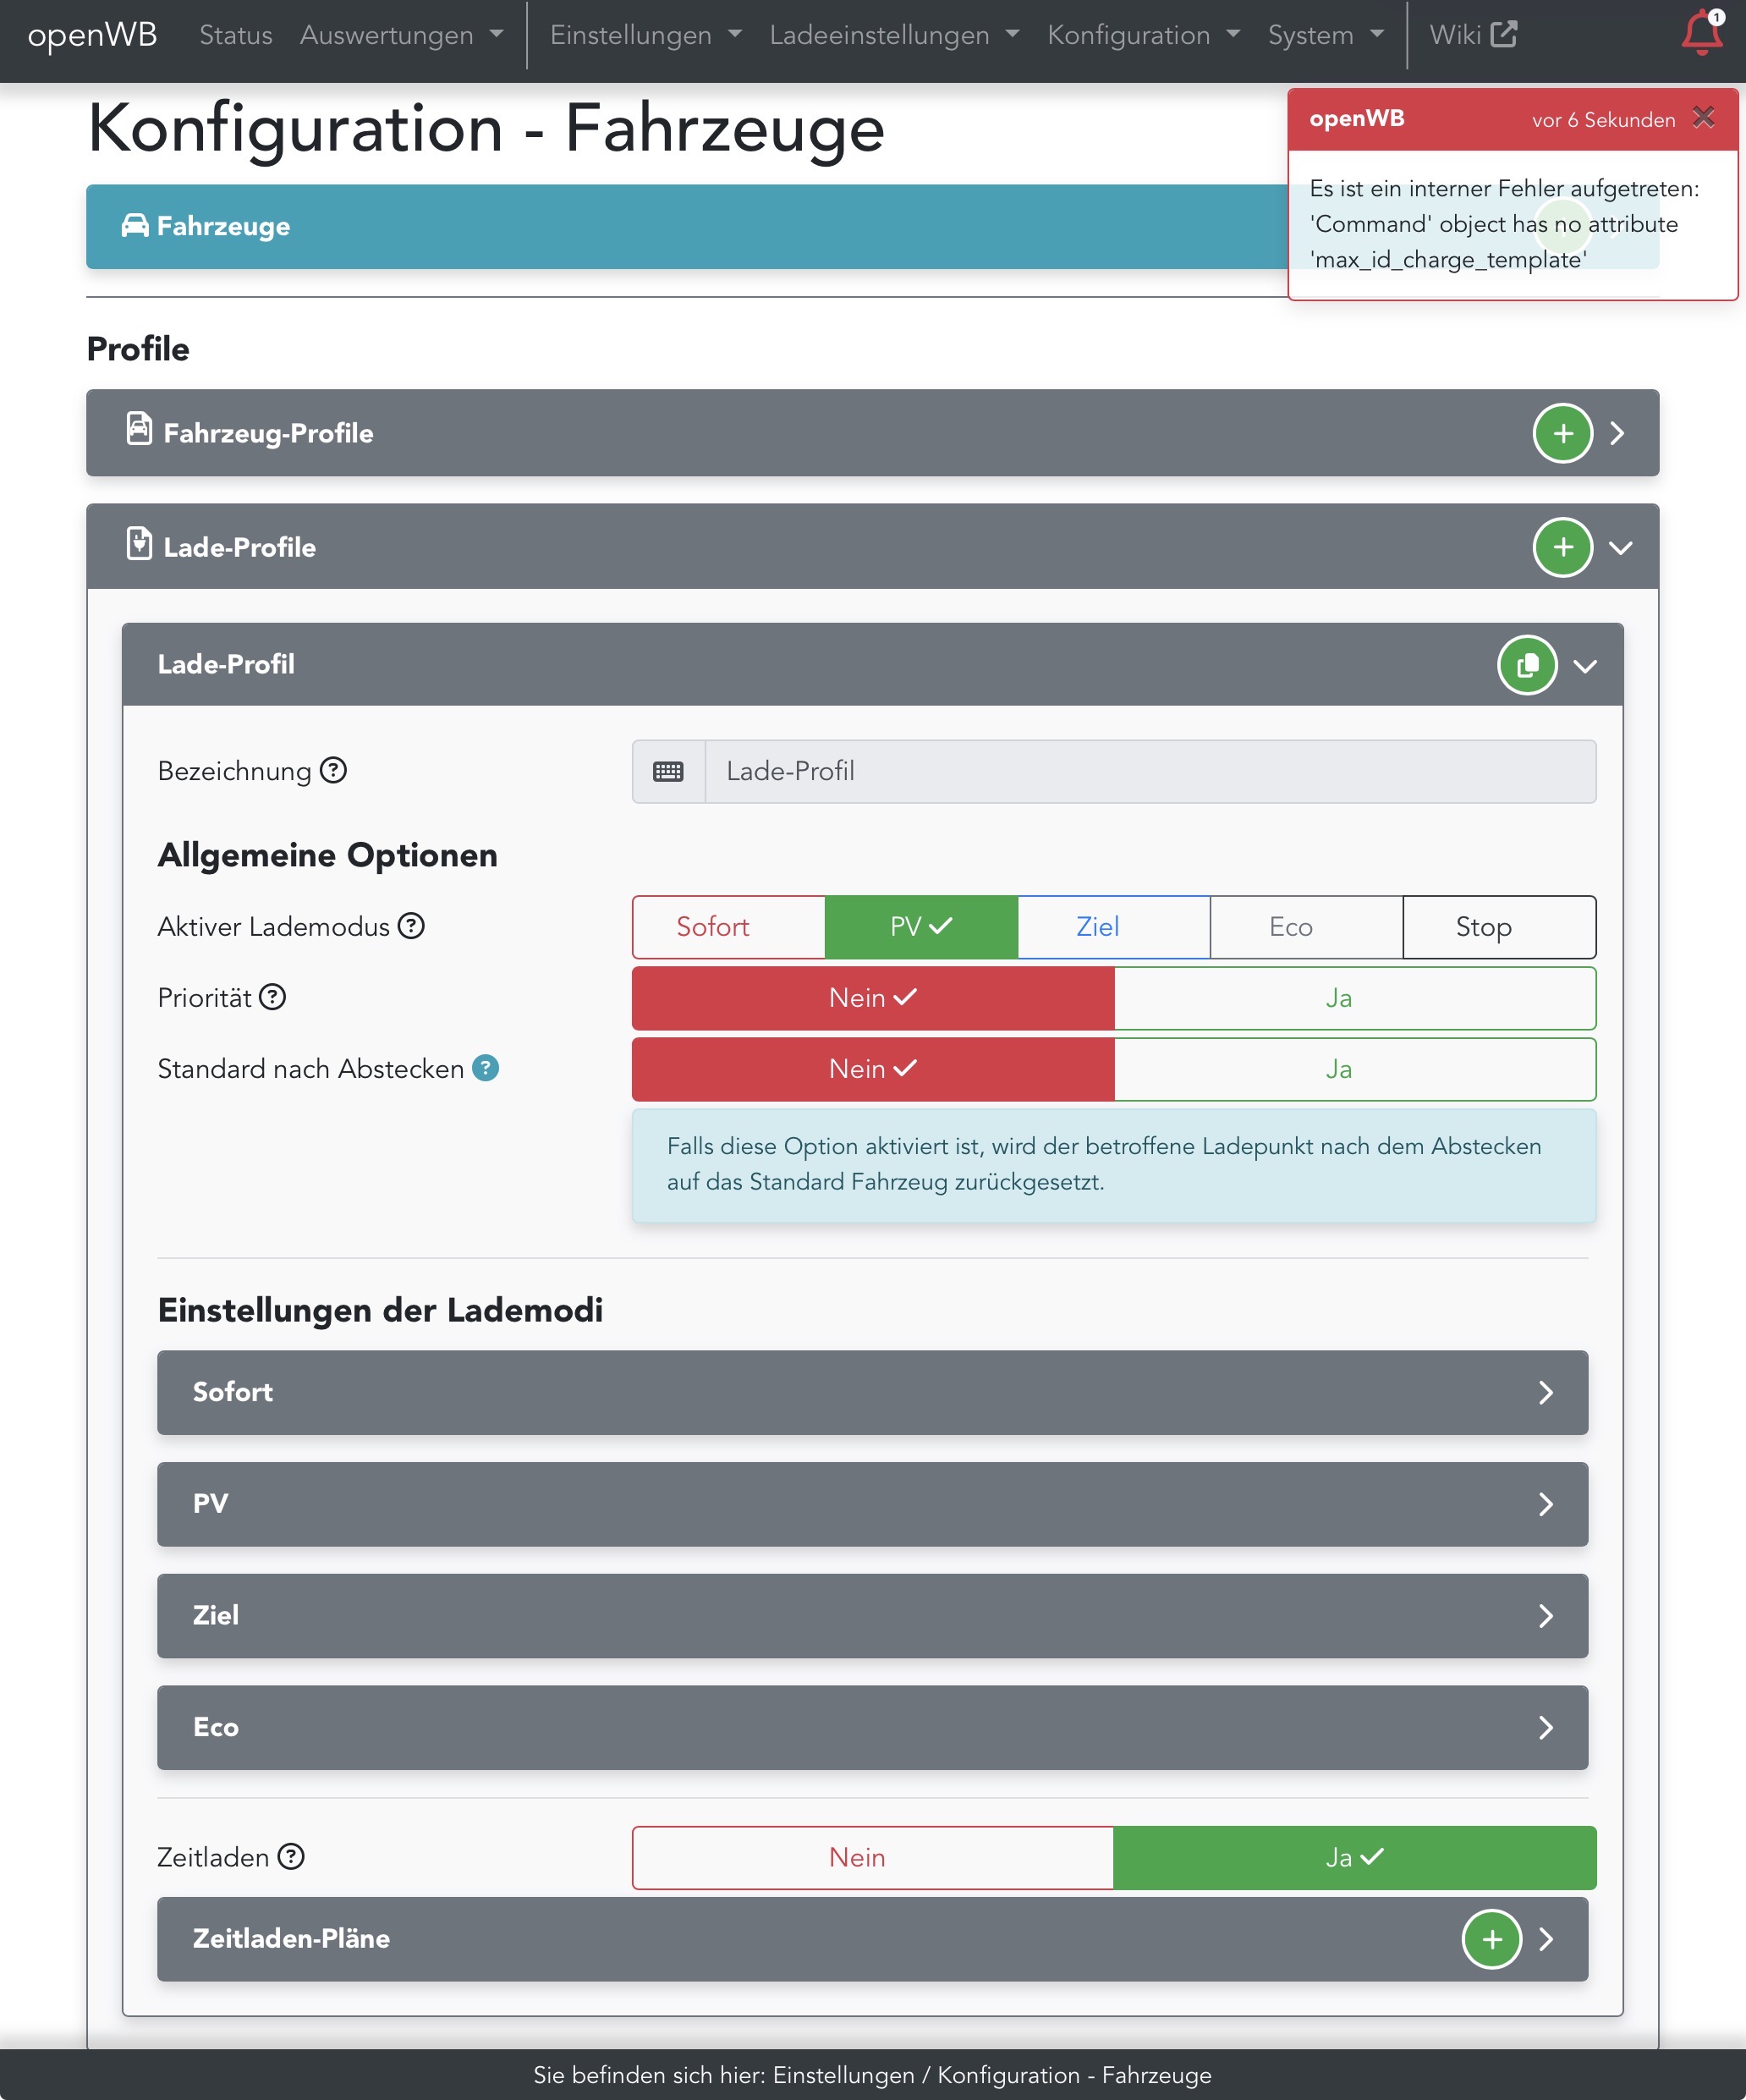Open the Konfiguration menu

[x=1142, y=35]
